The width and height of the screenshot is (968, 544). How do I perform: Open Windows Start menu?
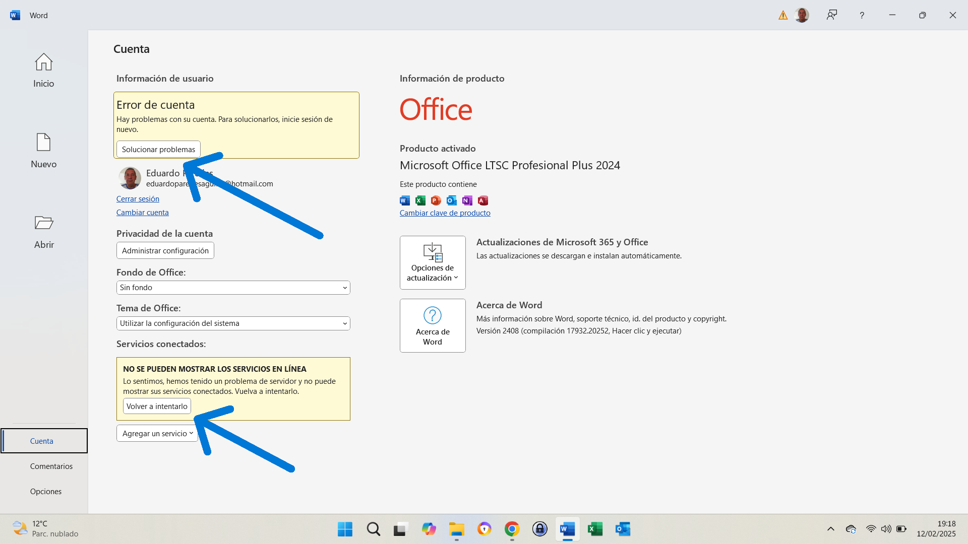(345, 529)
